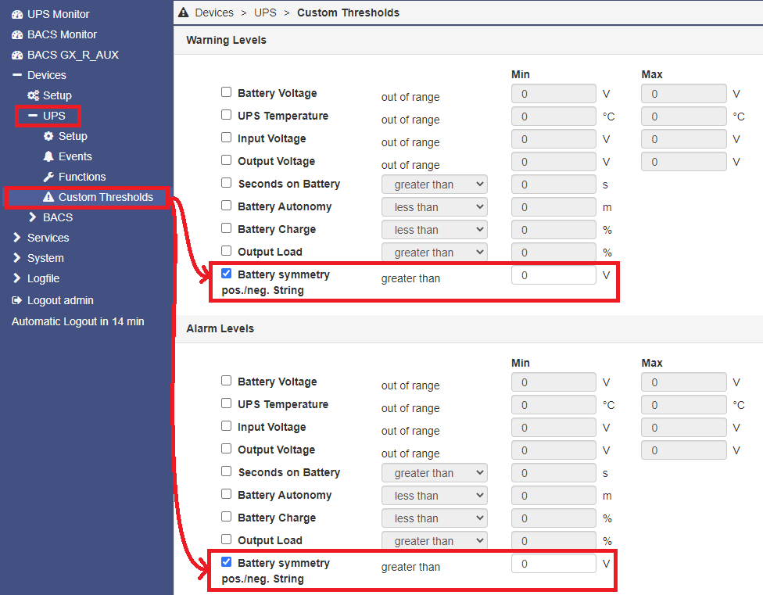The image size is (763, 595).
Task: Click the warning triangle icon in breadcrumb
Action: (x=184, y=13)
